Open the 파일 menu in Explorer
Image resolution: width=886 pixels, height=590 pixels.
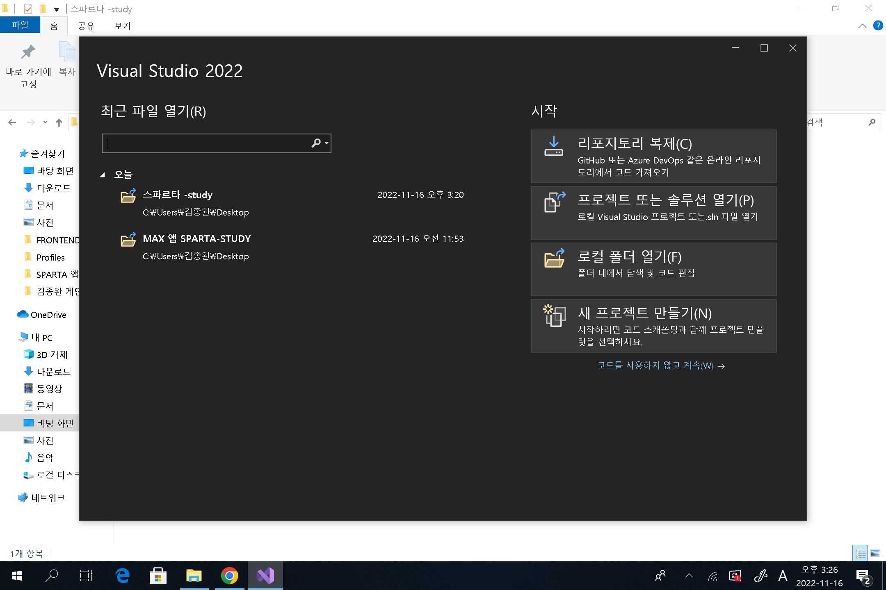pyautogui.click(x=20, y=25)
